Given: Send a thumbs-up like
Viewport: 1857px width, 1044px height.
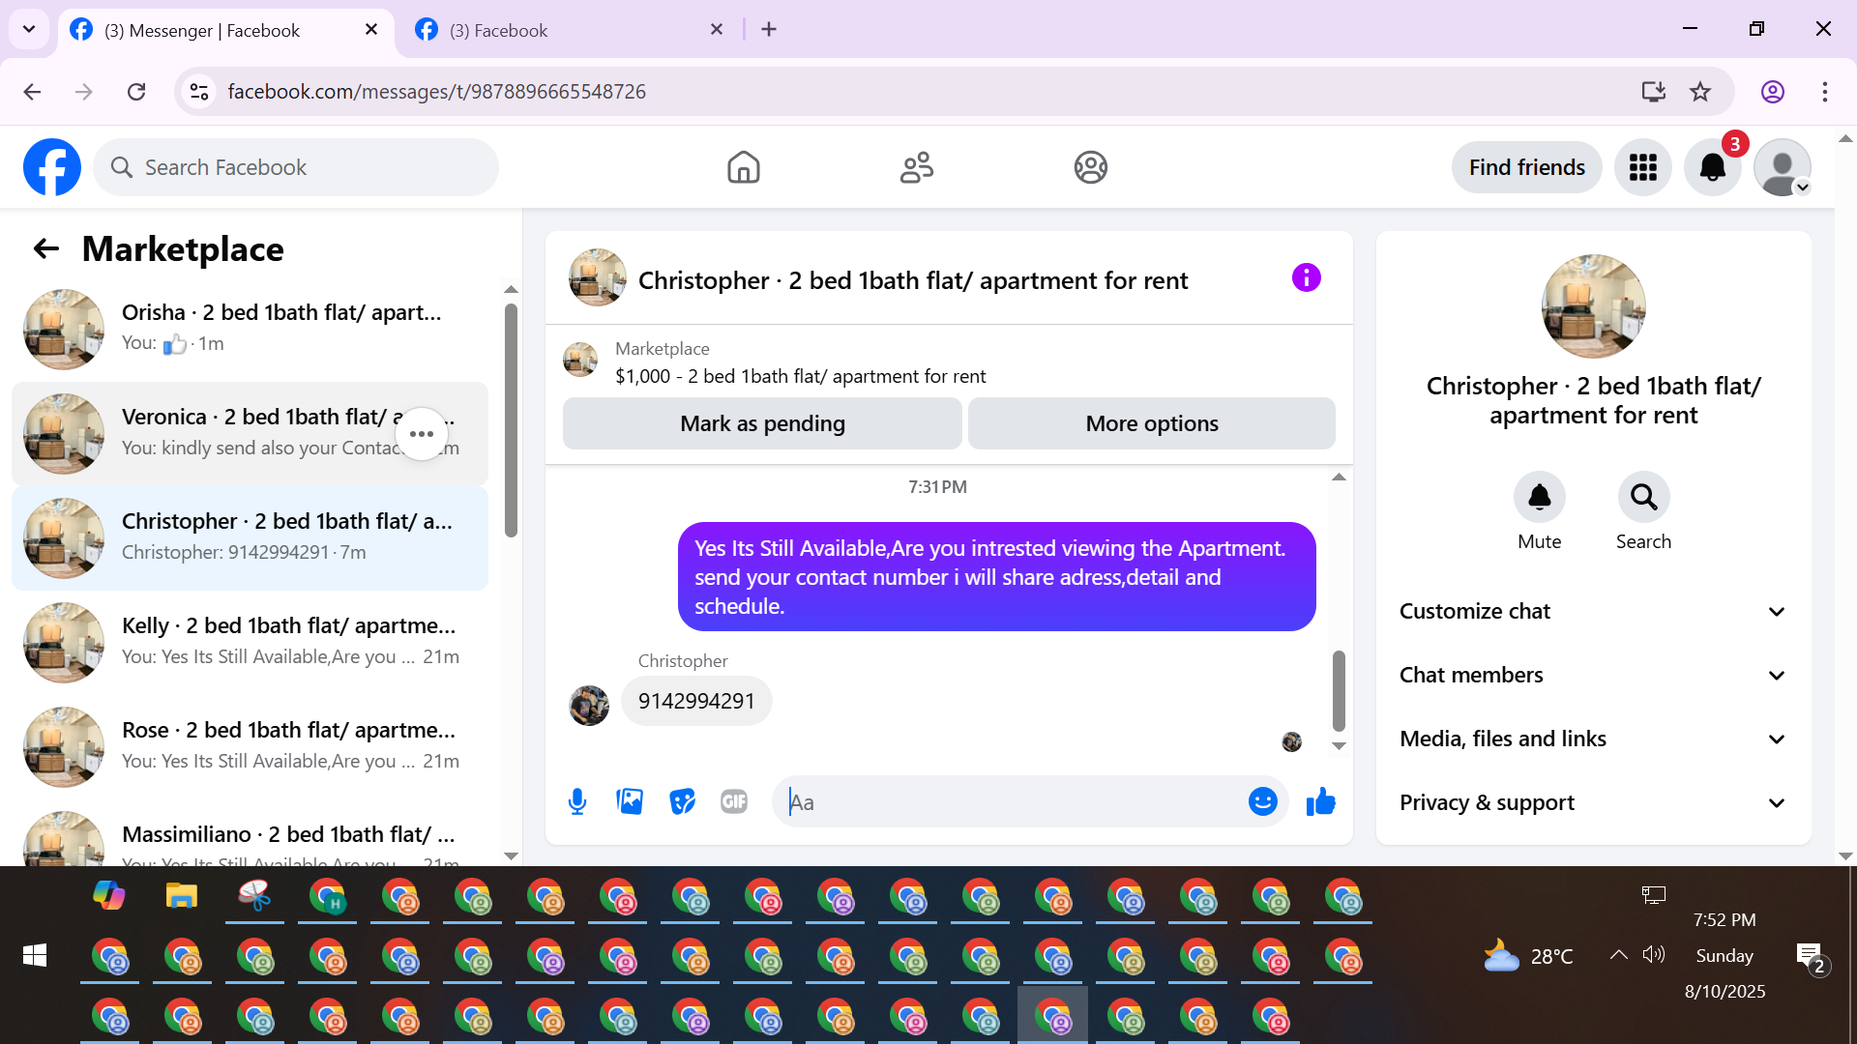Looking at the screenshot, I should click(x=1320, y=801).
